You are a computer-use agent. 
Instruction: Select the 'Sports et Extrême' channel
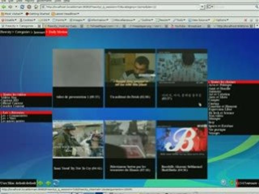pyautogui.click(x=221, y=126)
